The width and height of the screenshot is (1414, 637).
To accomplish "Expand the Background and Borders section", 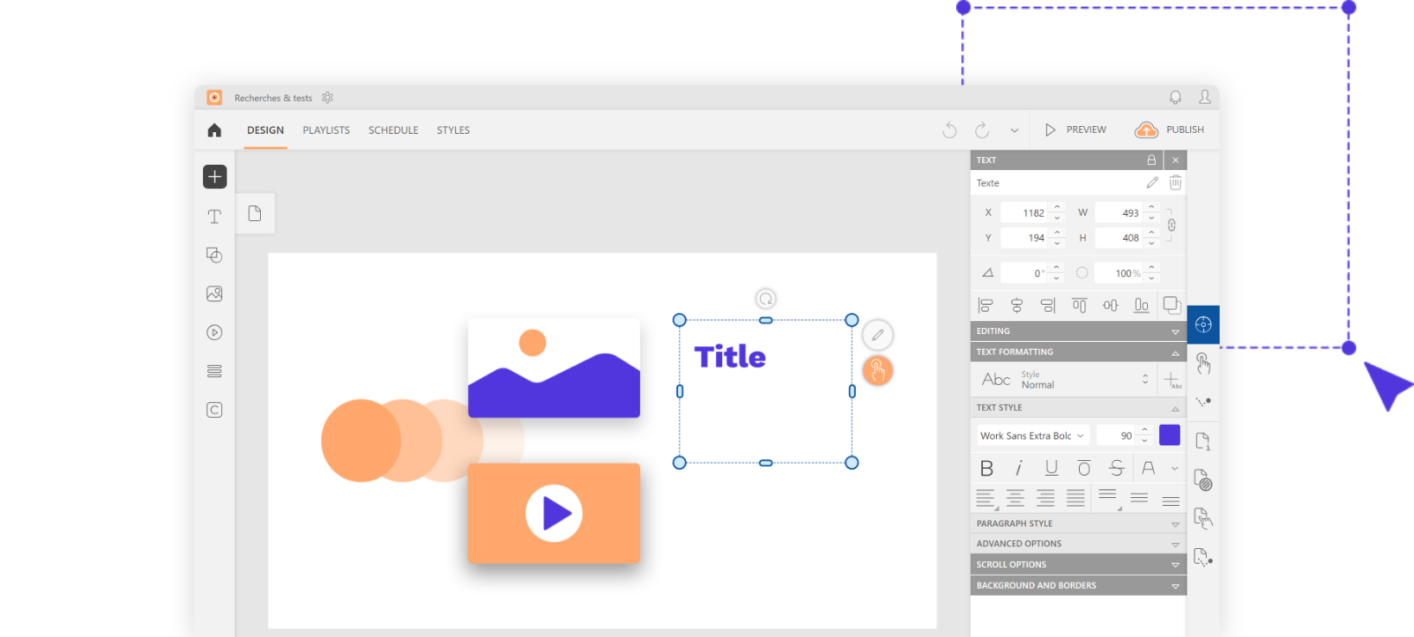I will tap(1077, 585).
